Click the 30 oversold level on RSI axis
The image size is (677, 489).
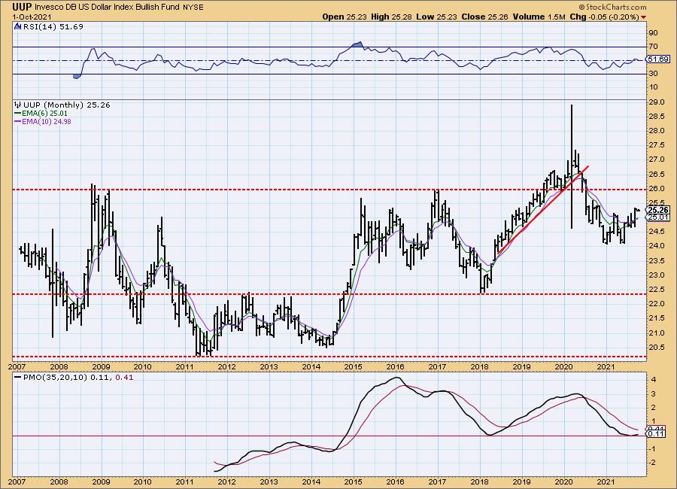click(x=653, y=74)
